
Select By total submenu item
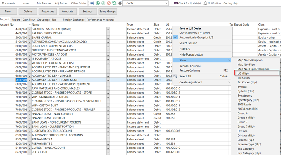(242, 87)
